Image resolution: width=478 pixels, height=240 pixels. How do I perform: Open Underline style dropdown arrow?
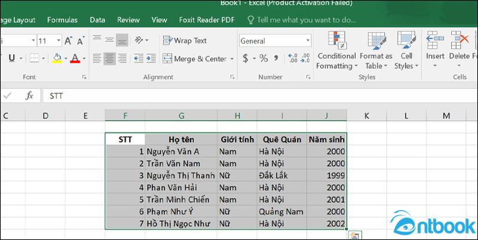pyautogui.click(x=21, y=58)
